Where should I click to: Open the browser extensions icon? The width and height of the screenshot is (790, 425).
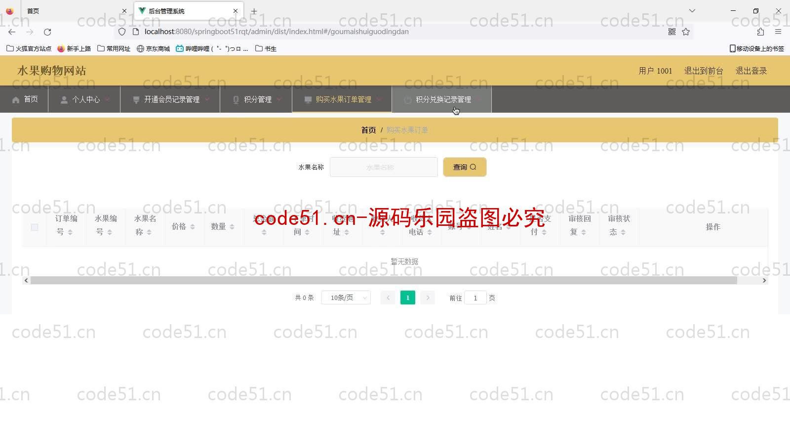(760, 32)
